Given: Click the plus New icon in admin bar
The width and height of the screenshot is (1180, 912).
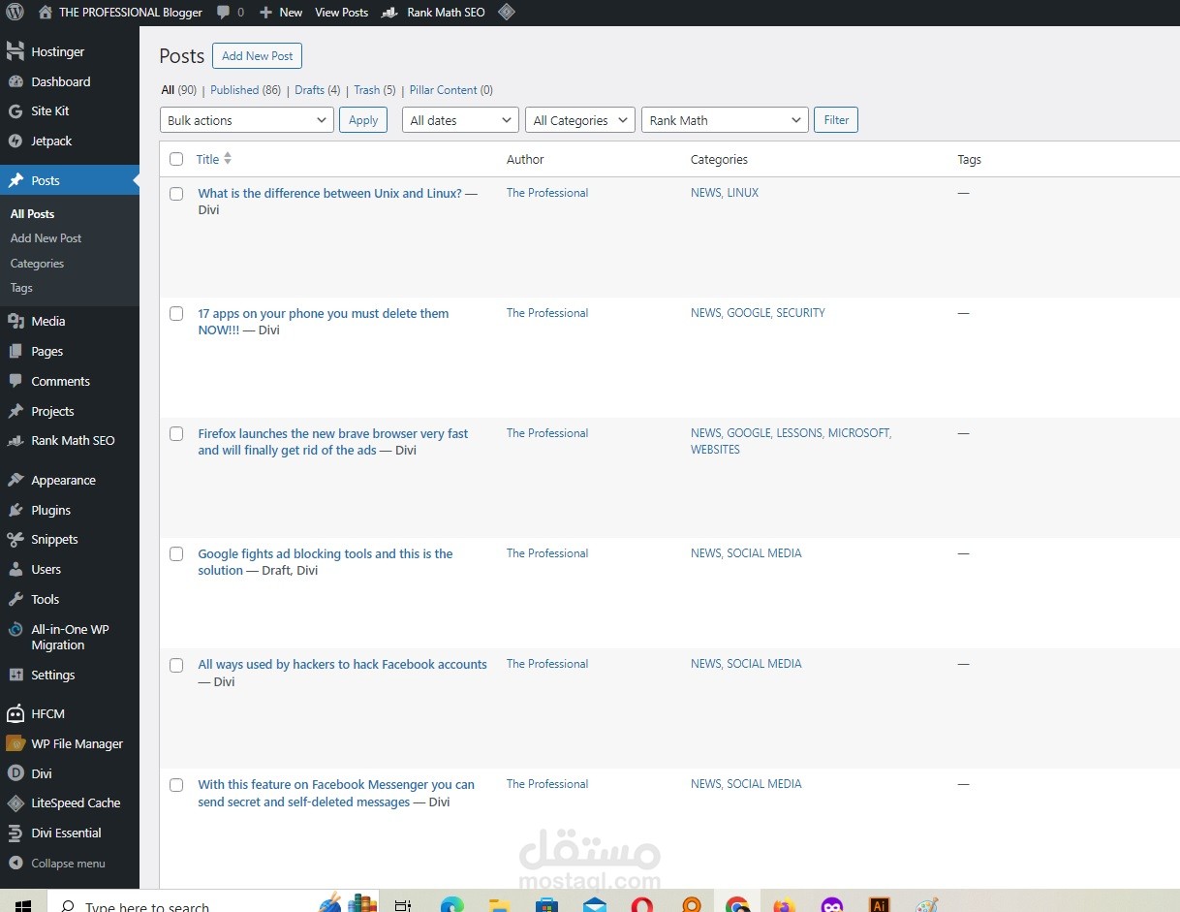Looking at the screenshot, I should (266, 13).
